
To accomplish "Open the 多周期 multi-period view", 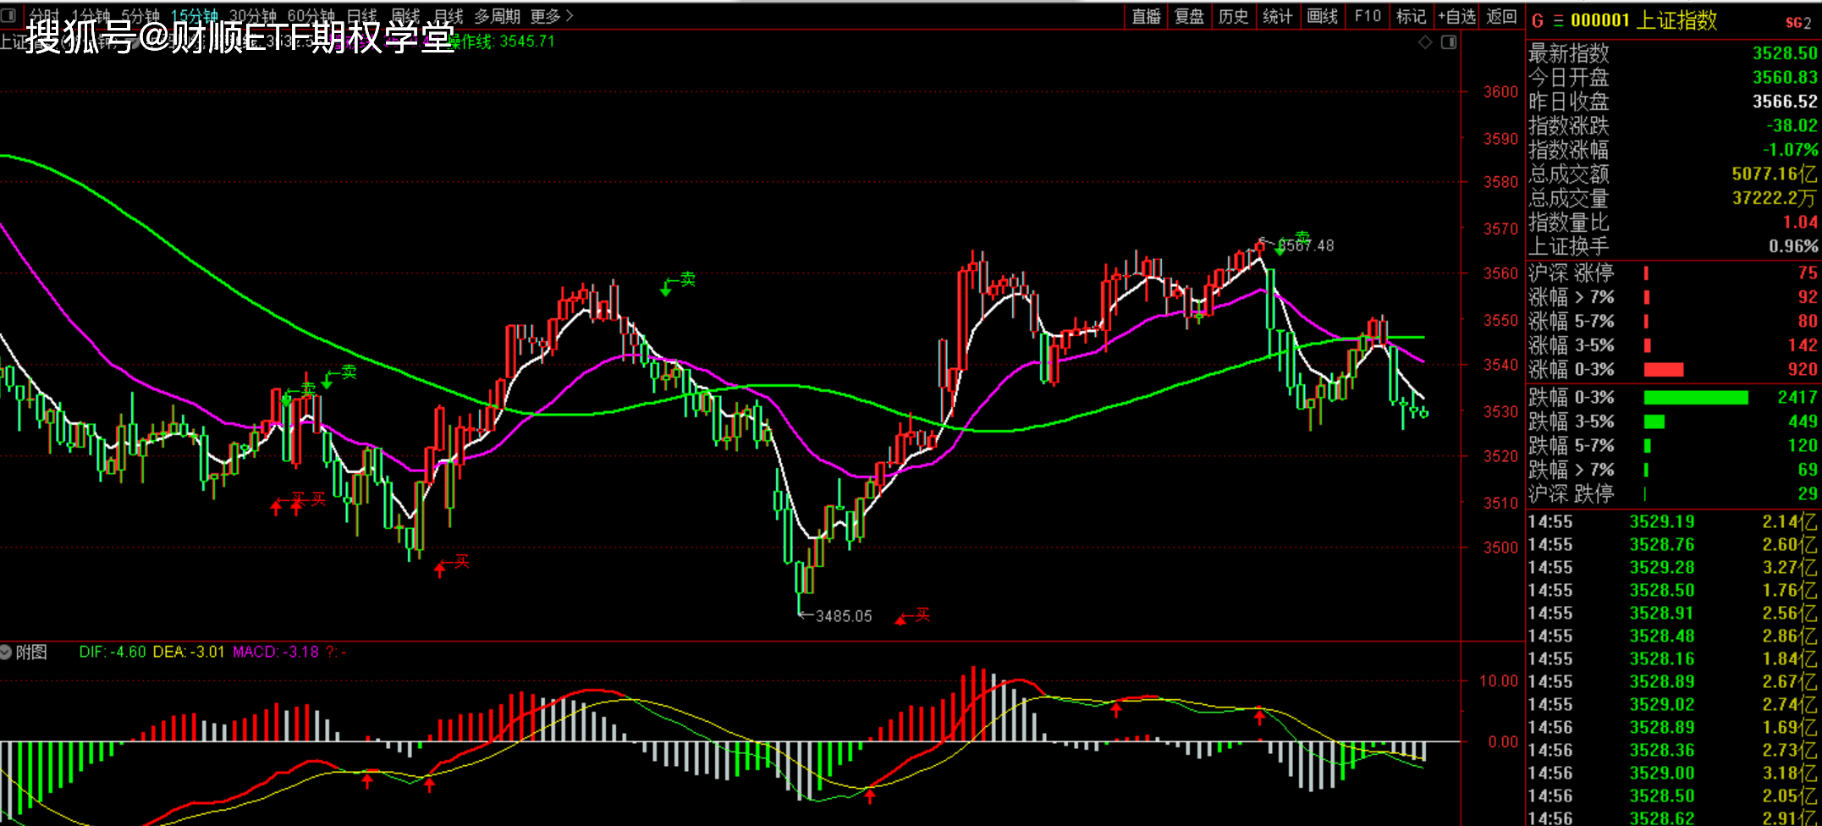I will pos(497,16).
